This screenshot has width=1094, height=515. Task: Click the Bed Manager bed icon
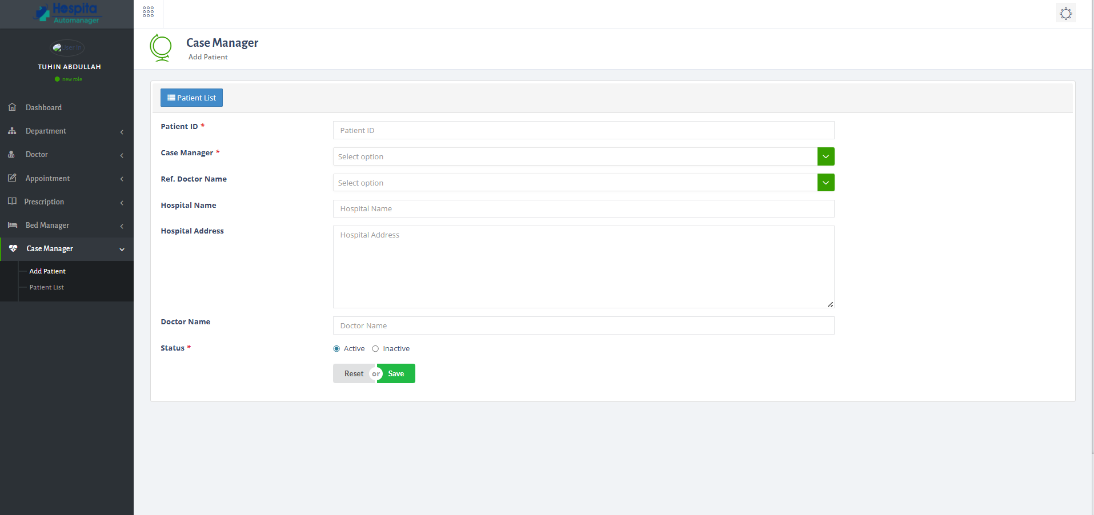point(13,225)
